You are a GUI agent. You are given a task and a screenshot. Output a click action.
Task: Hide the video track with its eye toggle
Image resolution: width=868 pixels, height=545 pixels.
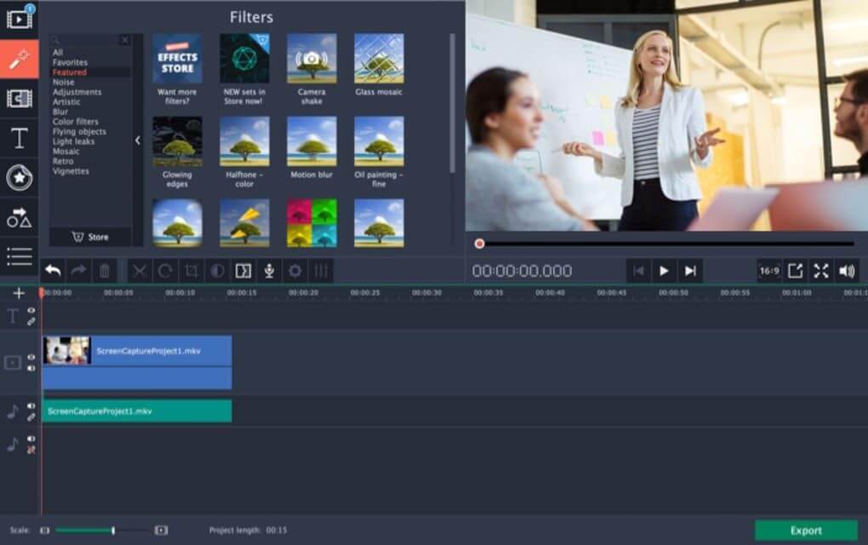pos(31,358)
